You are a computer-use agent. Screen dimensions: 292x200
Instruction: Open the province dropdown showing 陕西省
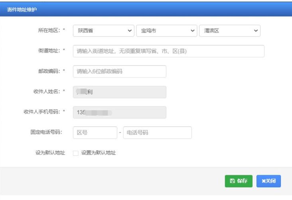(103, 31)
